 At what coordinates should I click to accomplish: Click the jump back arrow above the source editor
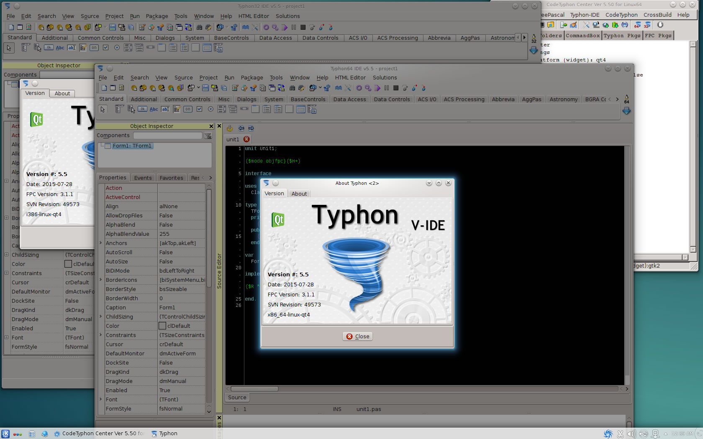pos(241,128)
